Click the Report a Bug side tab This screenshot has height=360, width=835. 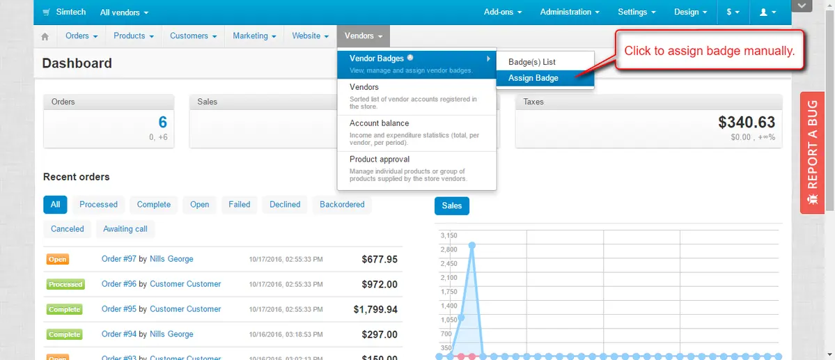coord(812,153)
